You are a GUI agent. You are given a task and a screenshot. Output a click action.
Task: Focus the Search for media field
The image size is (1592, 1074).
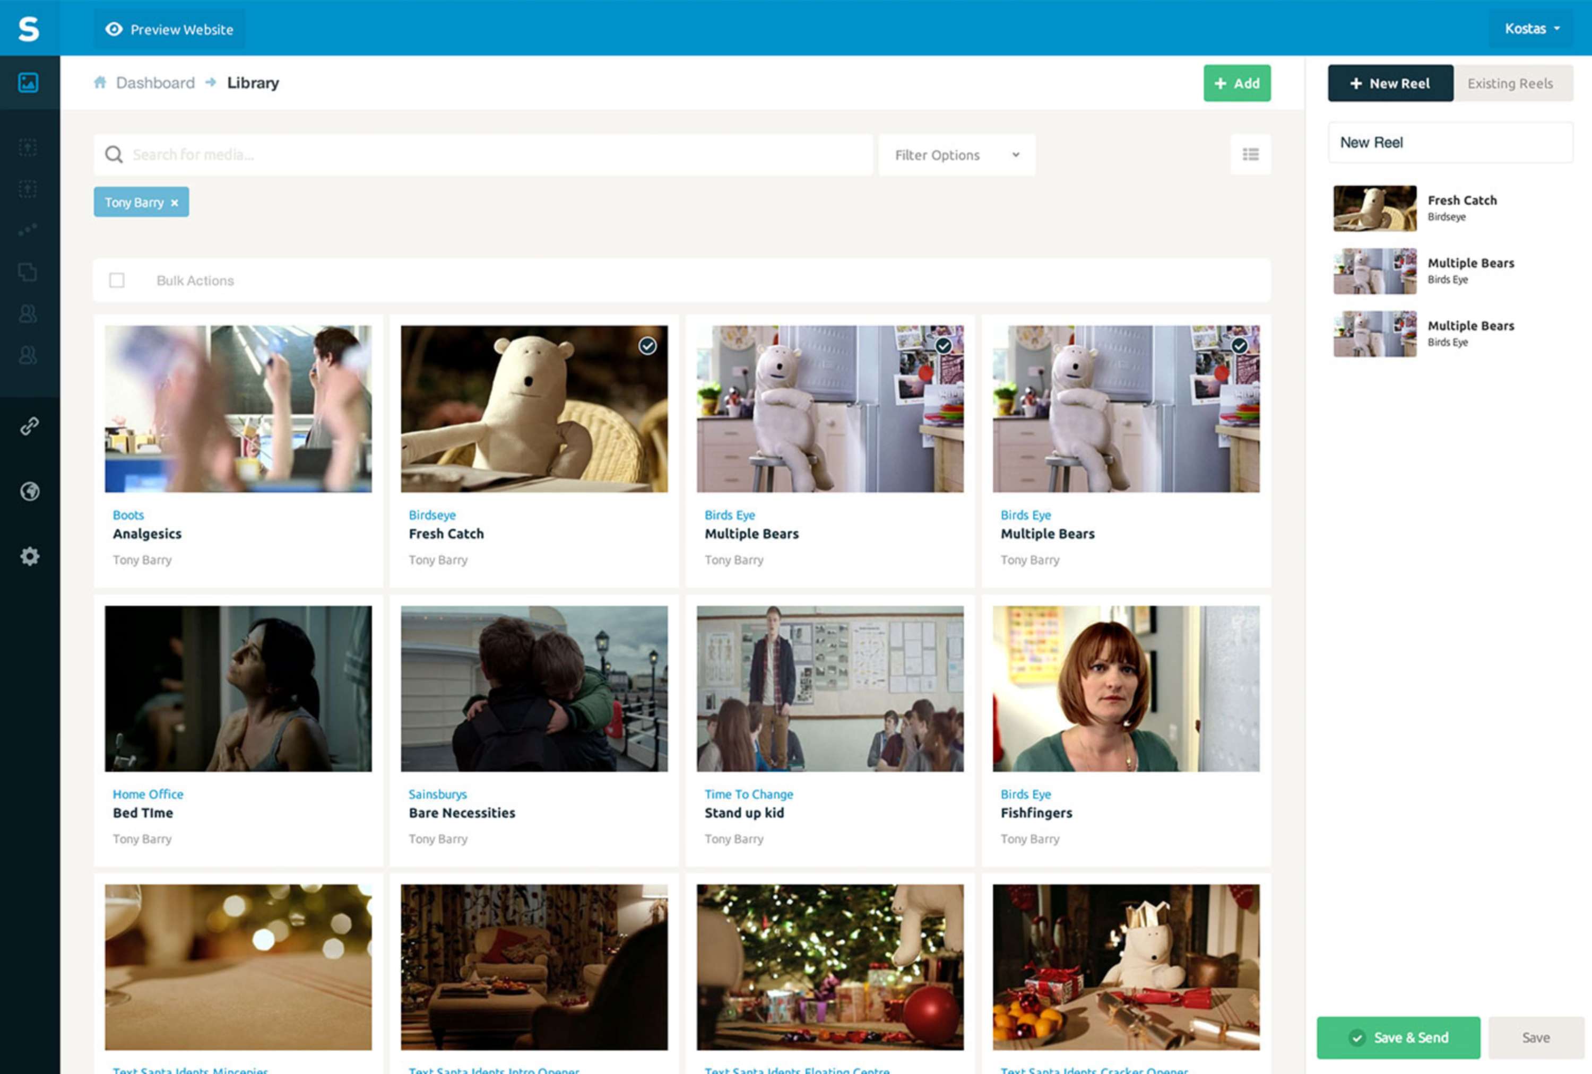coord(483,155)
